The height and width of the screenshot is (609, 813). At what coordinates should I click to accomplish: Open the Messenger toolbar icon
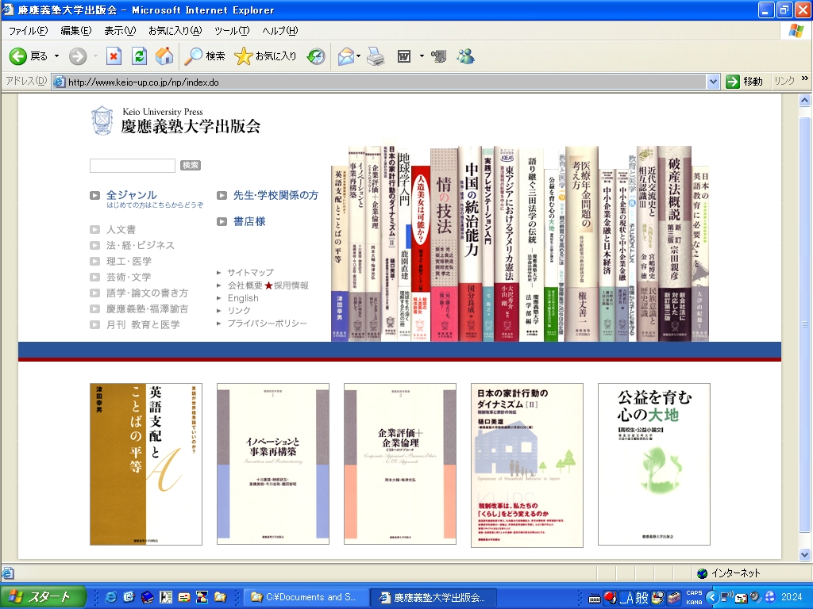466,56
